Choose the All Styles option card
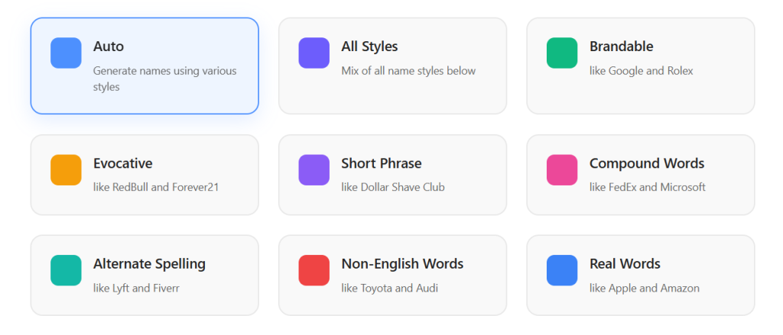This screenshot has height=335, width=783. point(392,66)
